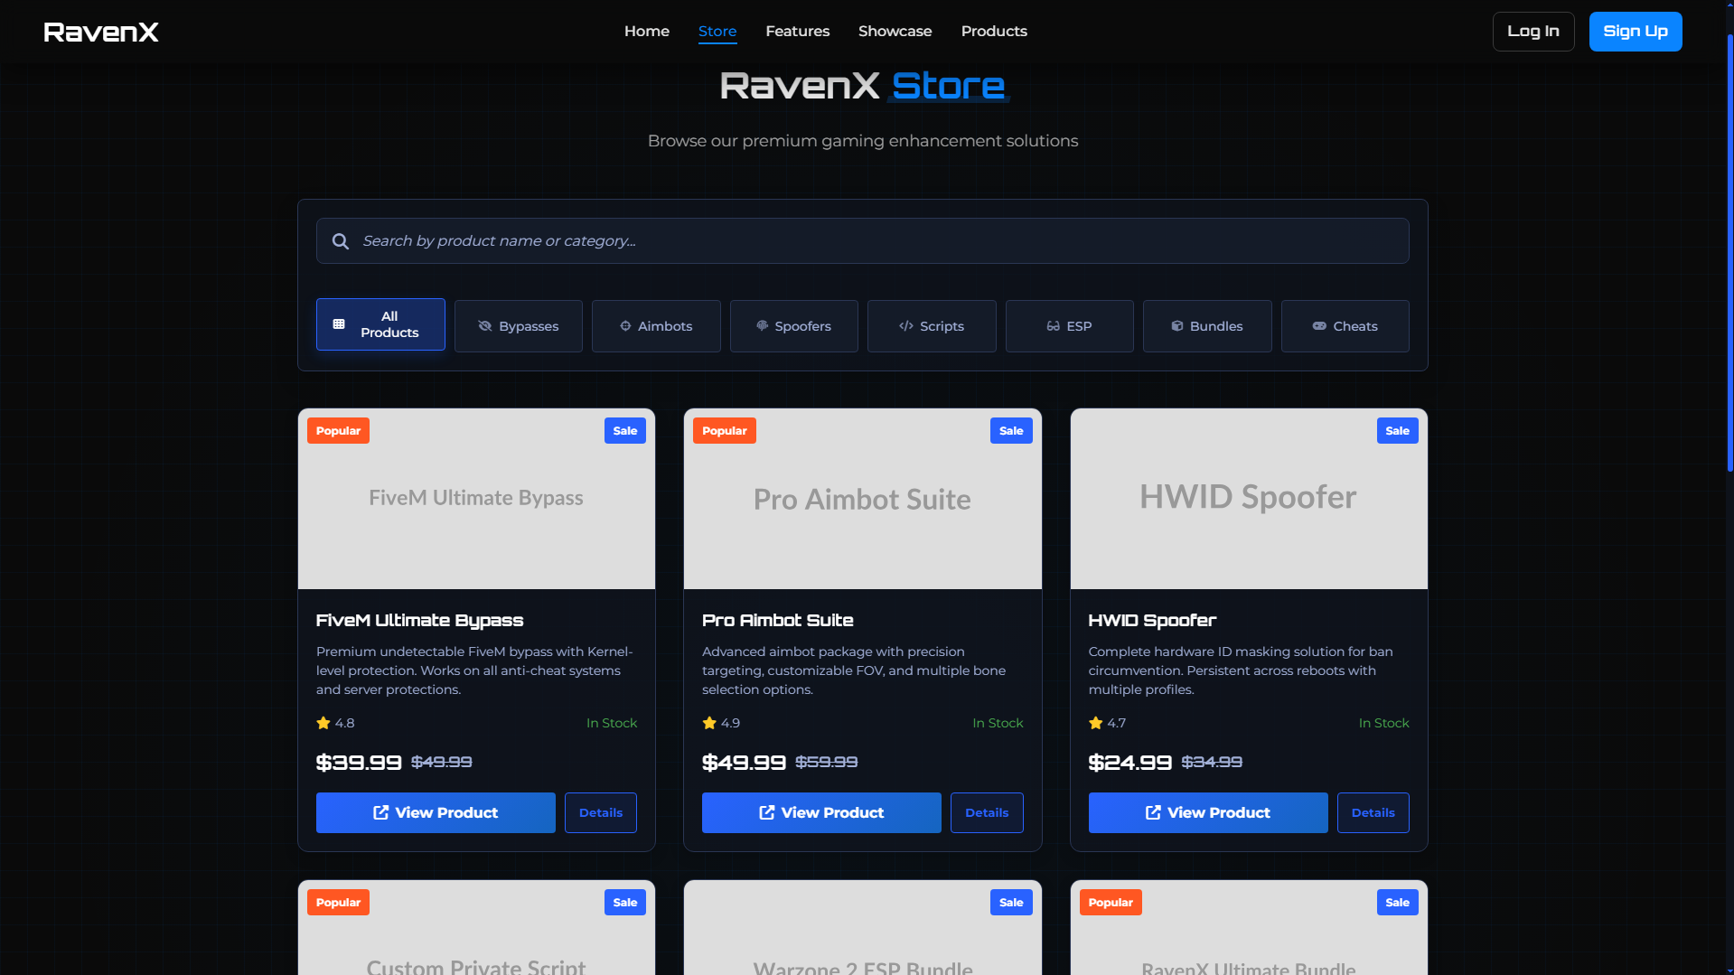1734x975 pixels.
Task: Click the grid icon in All Products
Action: point(339,324)
